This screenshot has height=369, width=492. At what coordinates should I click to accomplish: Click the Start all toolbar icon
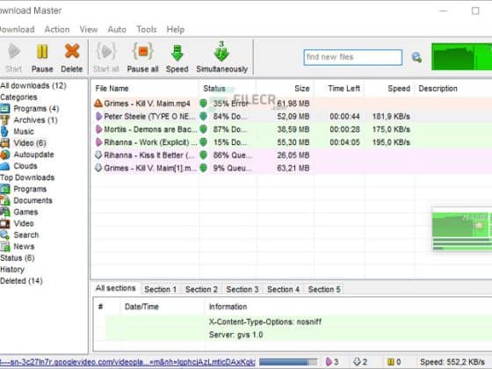(x=106, y=51)
